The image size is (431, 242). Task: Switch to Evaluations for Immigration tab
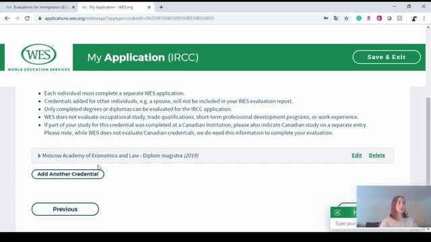40,7
